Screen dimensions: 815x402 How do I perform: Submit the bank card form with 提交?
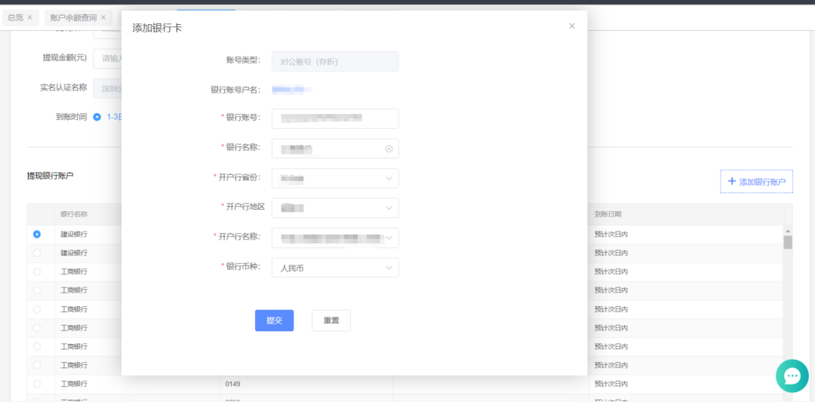pyautogui.click(x=275, y=321)
